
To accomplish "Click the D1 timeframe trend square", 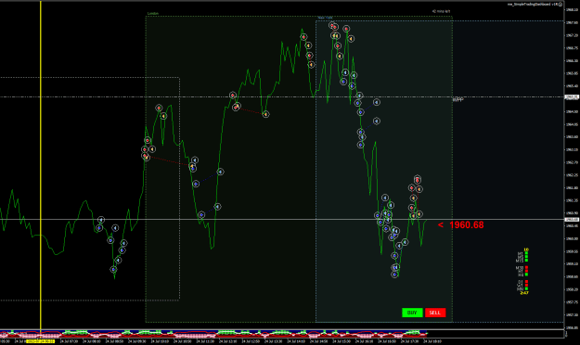I will tap(526, 281).
